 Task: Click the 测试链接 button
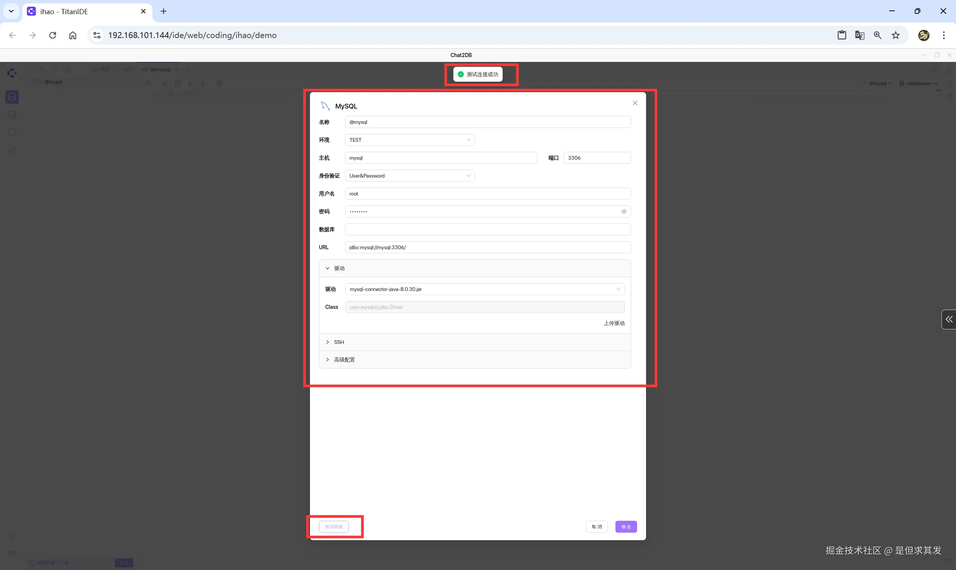pos(333,527)
